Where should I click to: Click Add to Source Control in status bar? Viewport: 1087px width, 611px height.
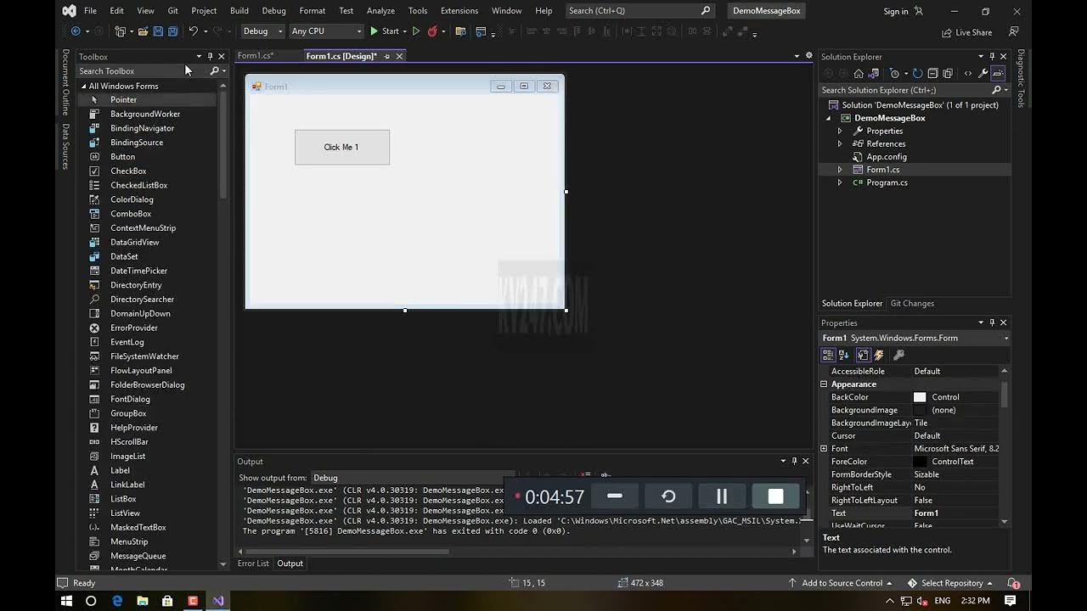(x=841, y=583)
